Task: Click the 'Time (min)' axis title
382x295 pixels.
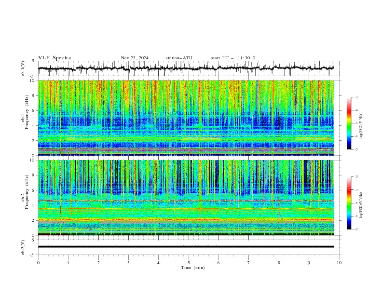Action: (x=193, y=268)
